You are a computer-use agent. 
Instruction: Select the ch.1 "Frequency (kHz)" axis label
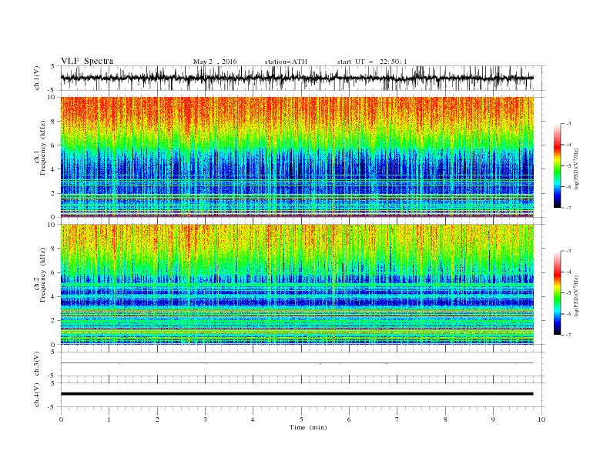(43, 148)
